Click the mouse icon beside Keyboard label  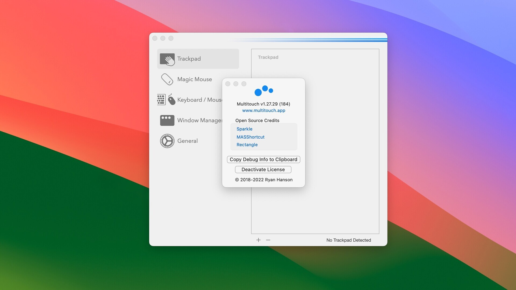(172, 100)
